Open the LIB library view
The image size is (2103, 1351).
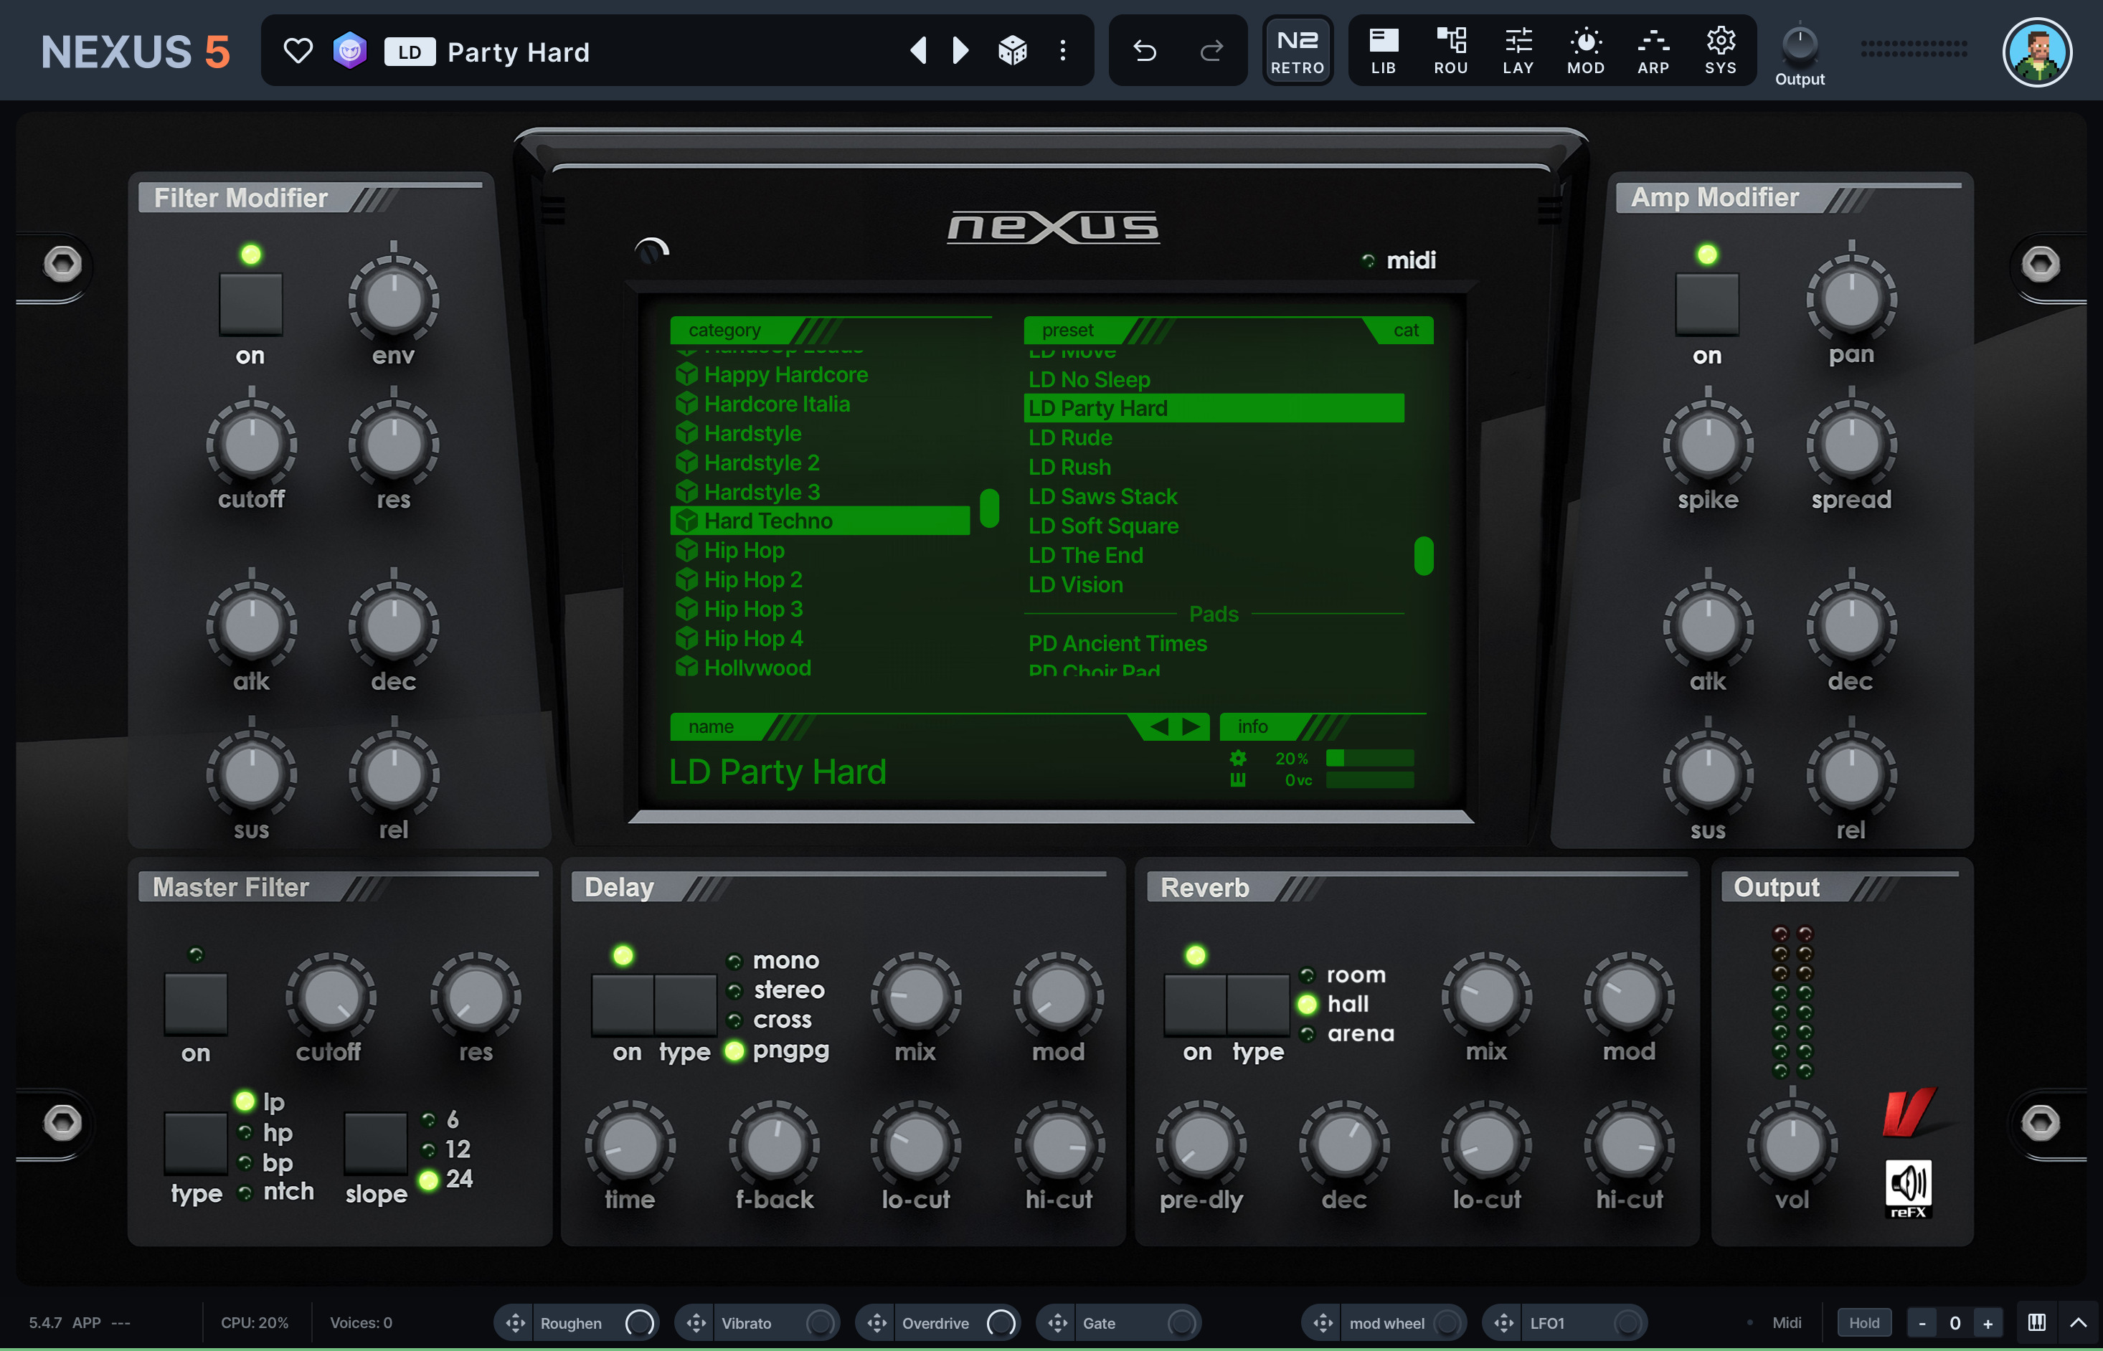click(x=1383, y=51)
